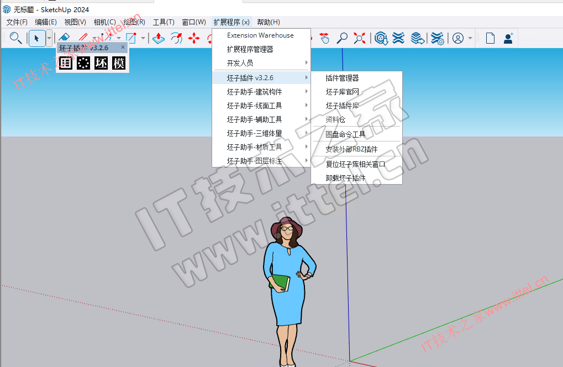This screenshot has width=563, height=367.
Task: Open the Line tool dropdown arrow
Action: coord(94,38)
